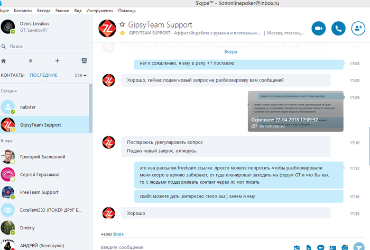Click the Skype link next to через
370x250 pixels.
point(118,234)
